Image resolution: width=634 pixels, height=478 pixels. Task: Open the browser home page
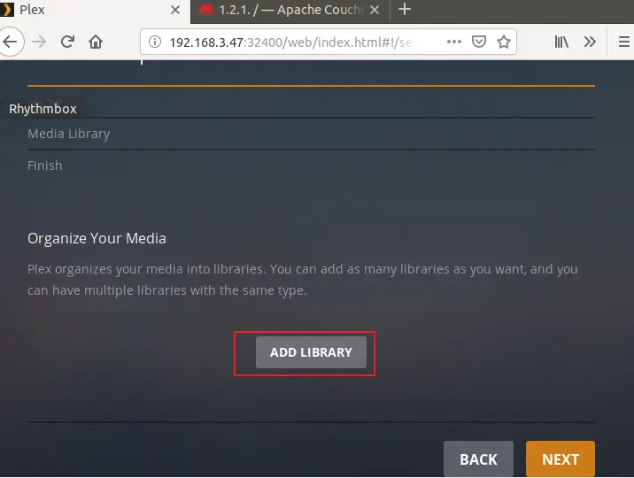pyautogui.click(x=96, y=42)
